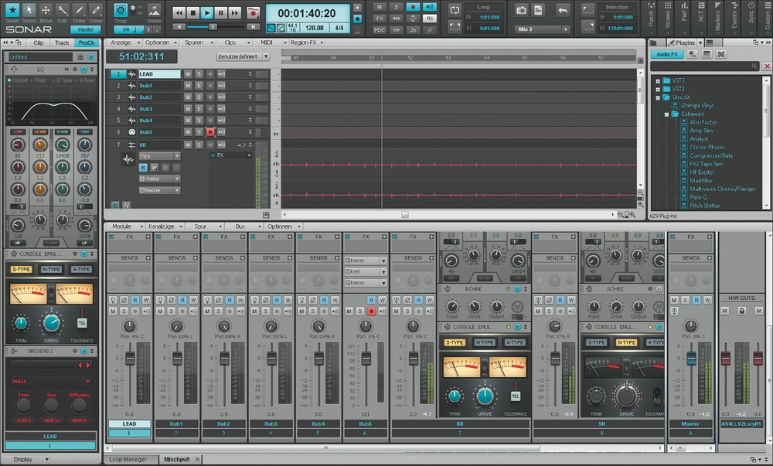The image size is (773, 466).
Task: Click the camera icon in Mix Recall
Action: pos(521,10)
